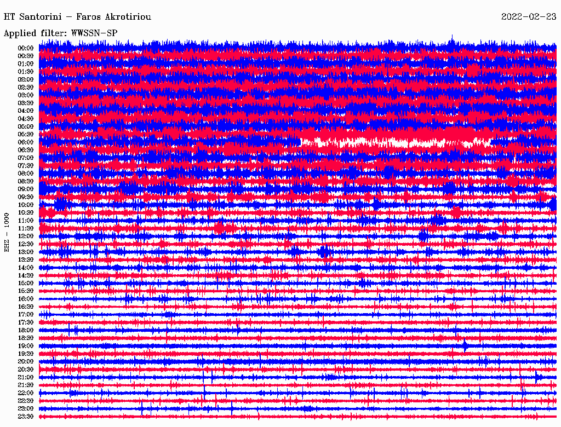Select the 16:00 time label
Viewport: 561px width, 427px height.
click(x=26, y=298)
